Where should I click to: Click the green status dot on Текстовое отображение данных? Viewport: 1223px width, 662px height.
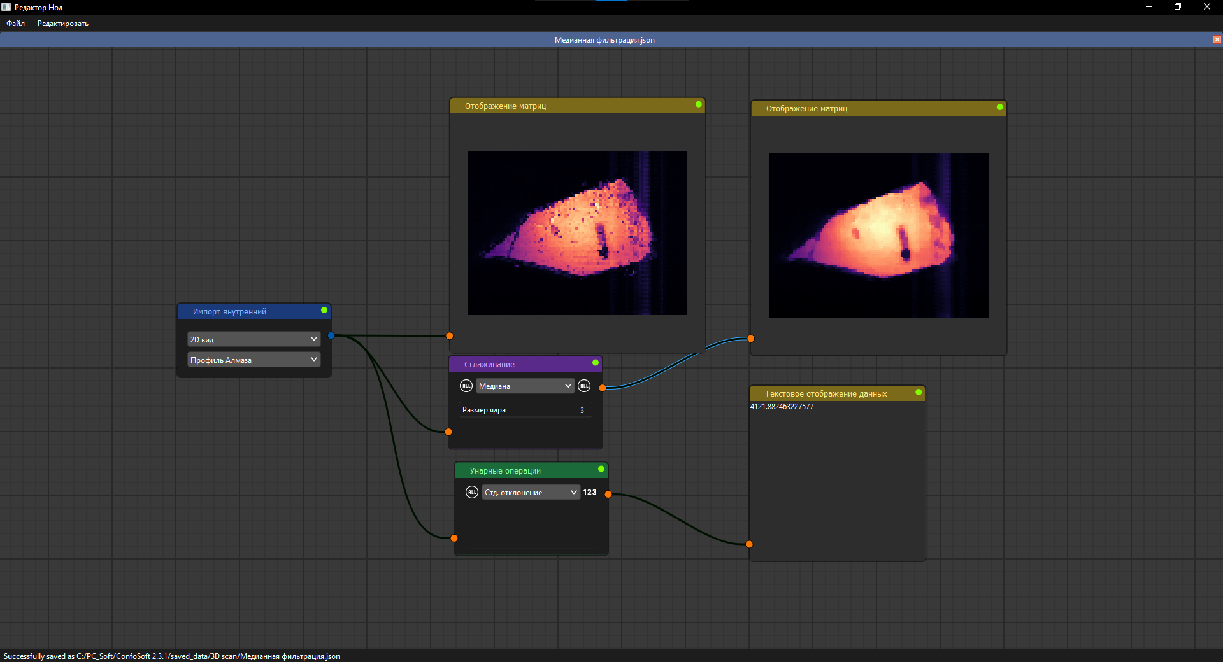919,392
